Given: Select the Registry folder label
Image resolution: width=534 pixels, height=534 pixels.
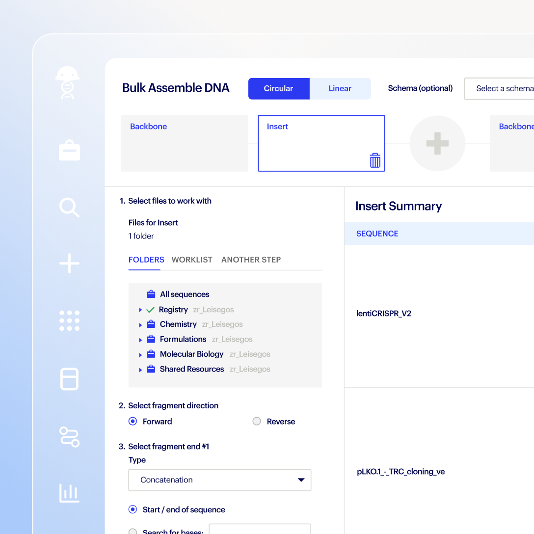Looking at the screenshot, I should (x=173, y=310).
